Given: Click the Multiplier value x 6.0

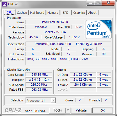Looking at the screenshot, I should click(x=39, y=79).
